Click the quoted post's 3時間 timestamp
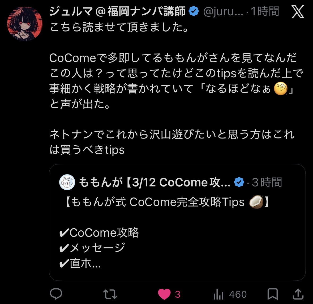 tap(267, 182)
